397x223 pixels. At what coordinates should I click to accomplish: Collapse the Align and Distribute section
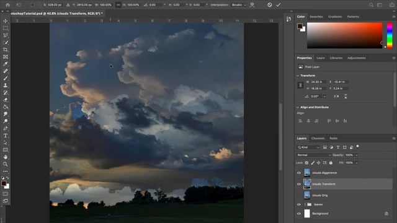point(298,107)
